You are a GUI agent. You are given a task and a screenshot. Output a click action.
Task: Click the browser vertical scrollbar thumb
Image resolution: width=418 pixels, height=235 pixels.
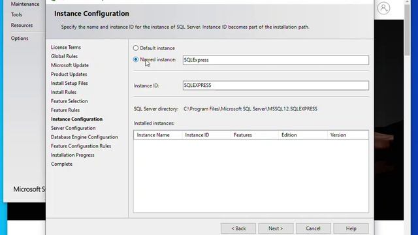coord(407,29)
